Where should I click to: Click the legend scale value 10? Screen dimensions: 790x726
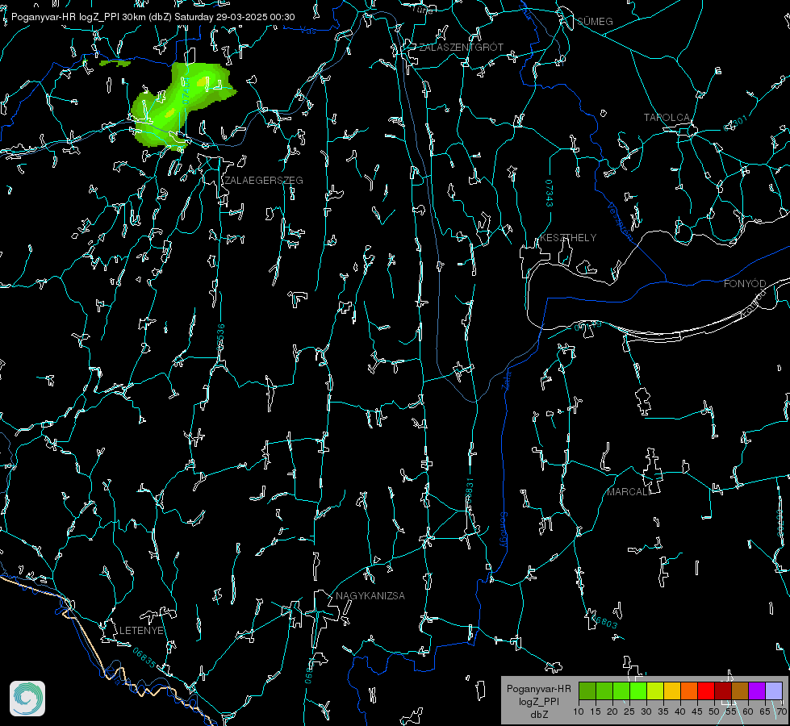click(x=579, y=712)
